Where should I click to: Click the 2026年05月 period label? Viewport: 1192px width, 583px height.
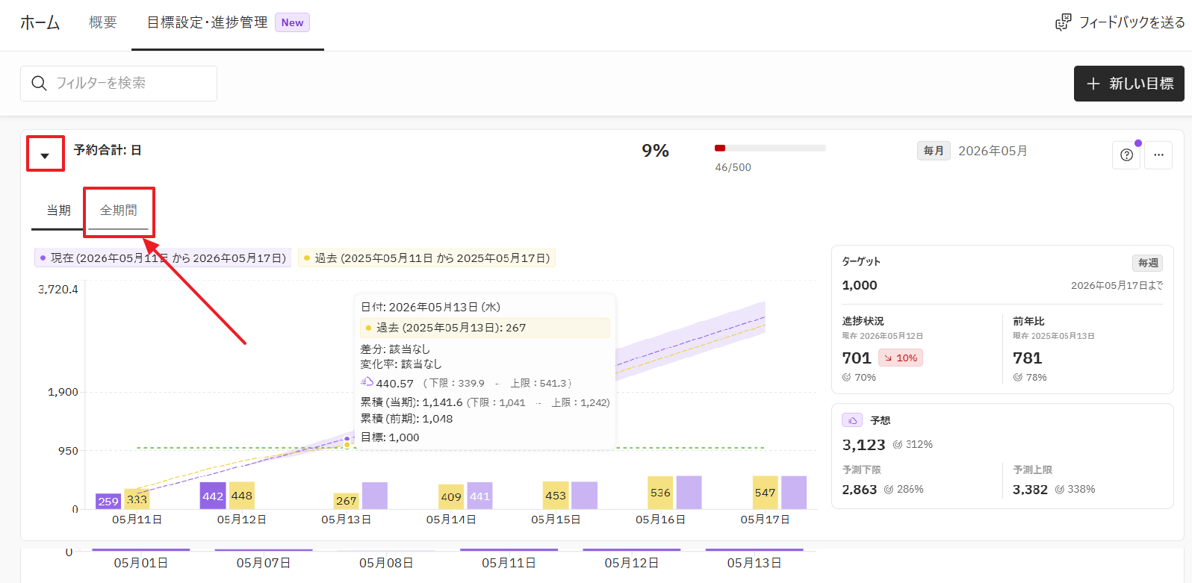pos(993,151)
